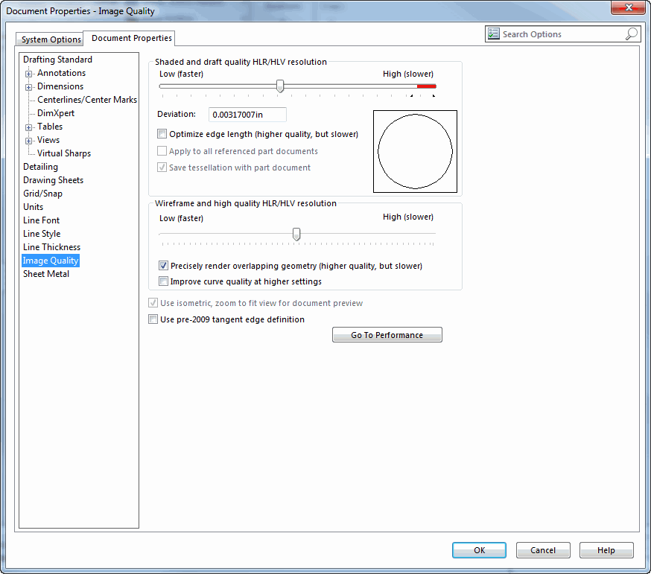
Task: Click the search magnifier icon
Action: [x=631, y=34]
